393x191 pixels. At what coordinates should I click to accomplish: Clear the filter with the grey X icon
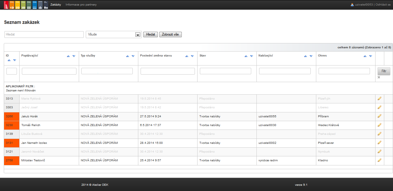[x=379, y=77]
